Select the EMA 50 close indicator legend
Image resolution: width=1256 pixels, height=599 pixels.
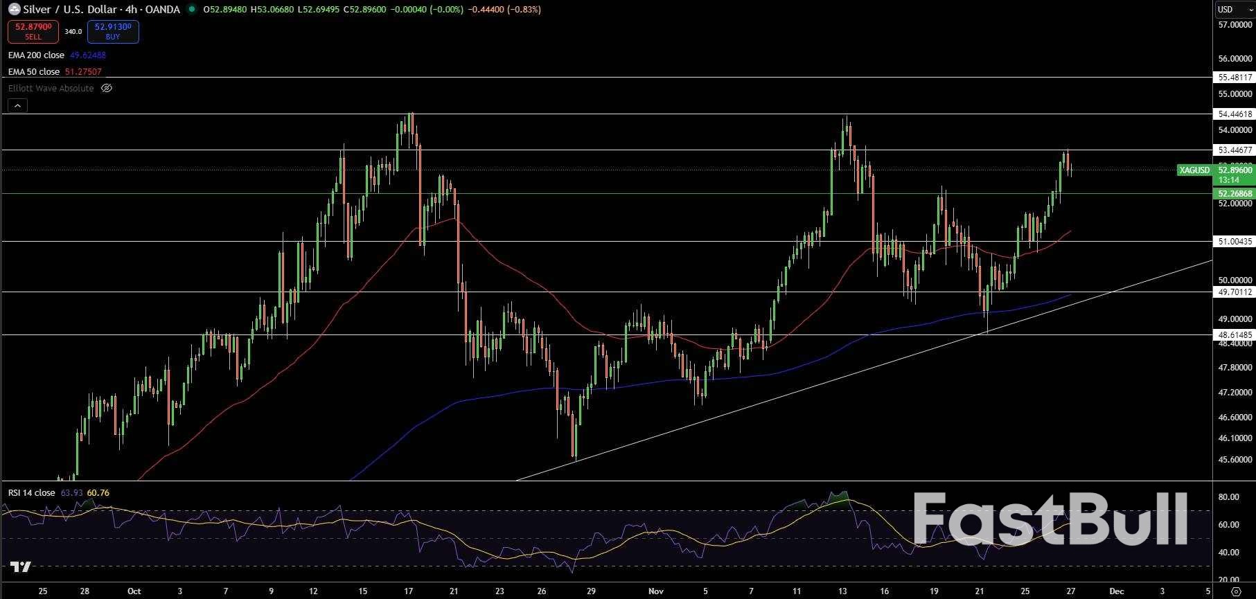pyautogui.click(x=34, y=72)
